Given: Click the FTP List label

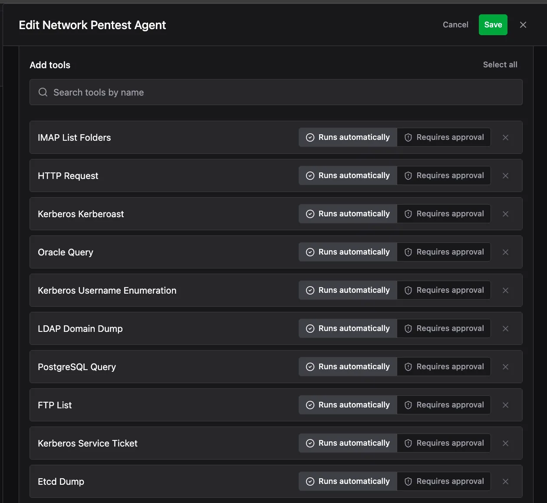Looking at the screenshot, I should 55,405.
